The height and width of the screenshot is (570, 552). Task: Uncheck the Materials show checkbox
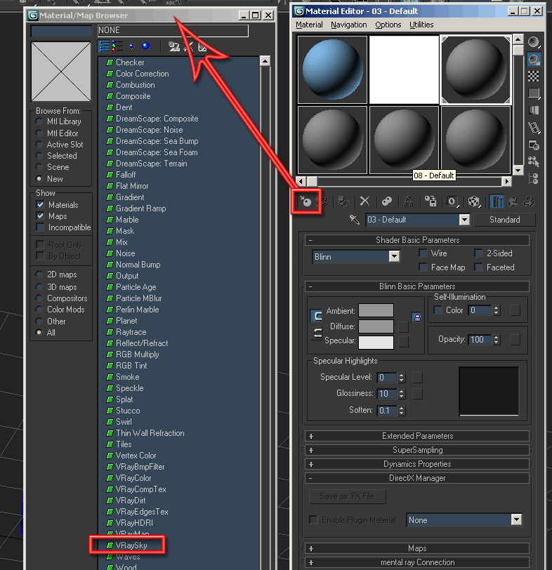coord(40,205)
